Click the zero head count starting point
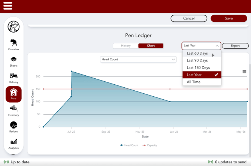Screen dimensions: 251x166 tap(43, 127)
